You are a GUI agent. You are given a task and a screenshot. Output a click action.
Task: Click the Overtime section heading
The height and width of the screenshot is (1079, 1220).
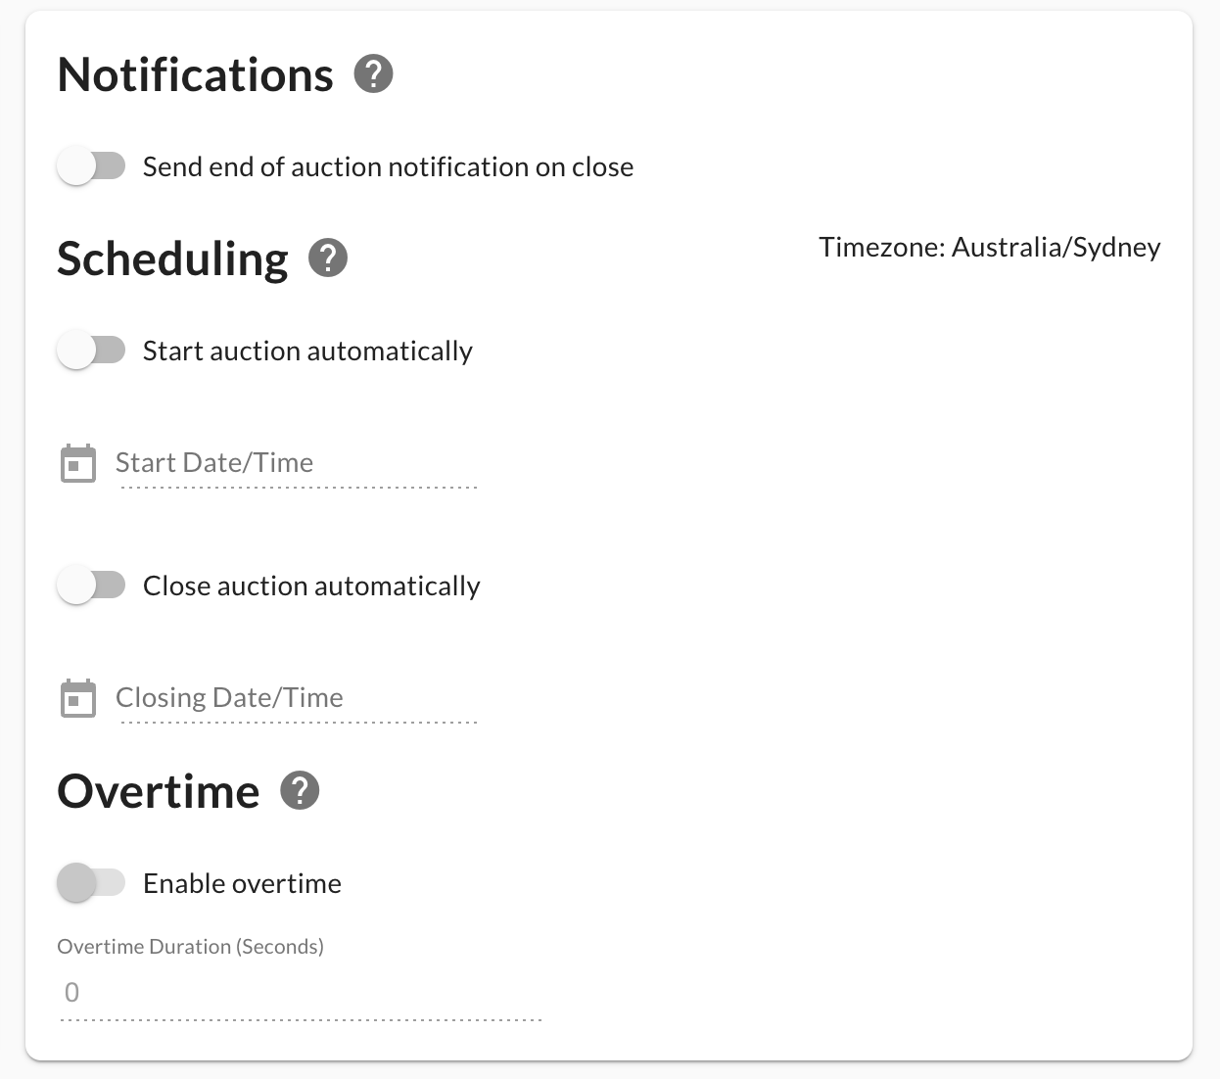pos(159,792)
